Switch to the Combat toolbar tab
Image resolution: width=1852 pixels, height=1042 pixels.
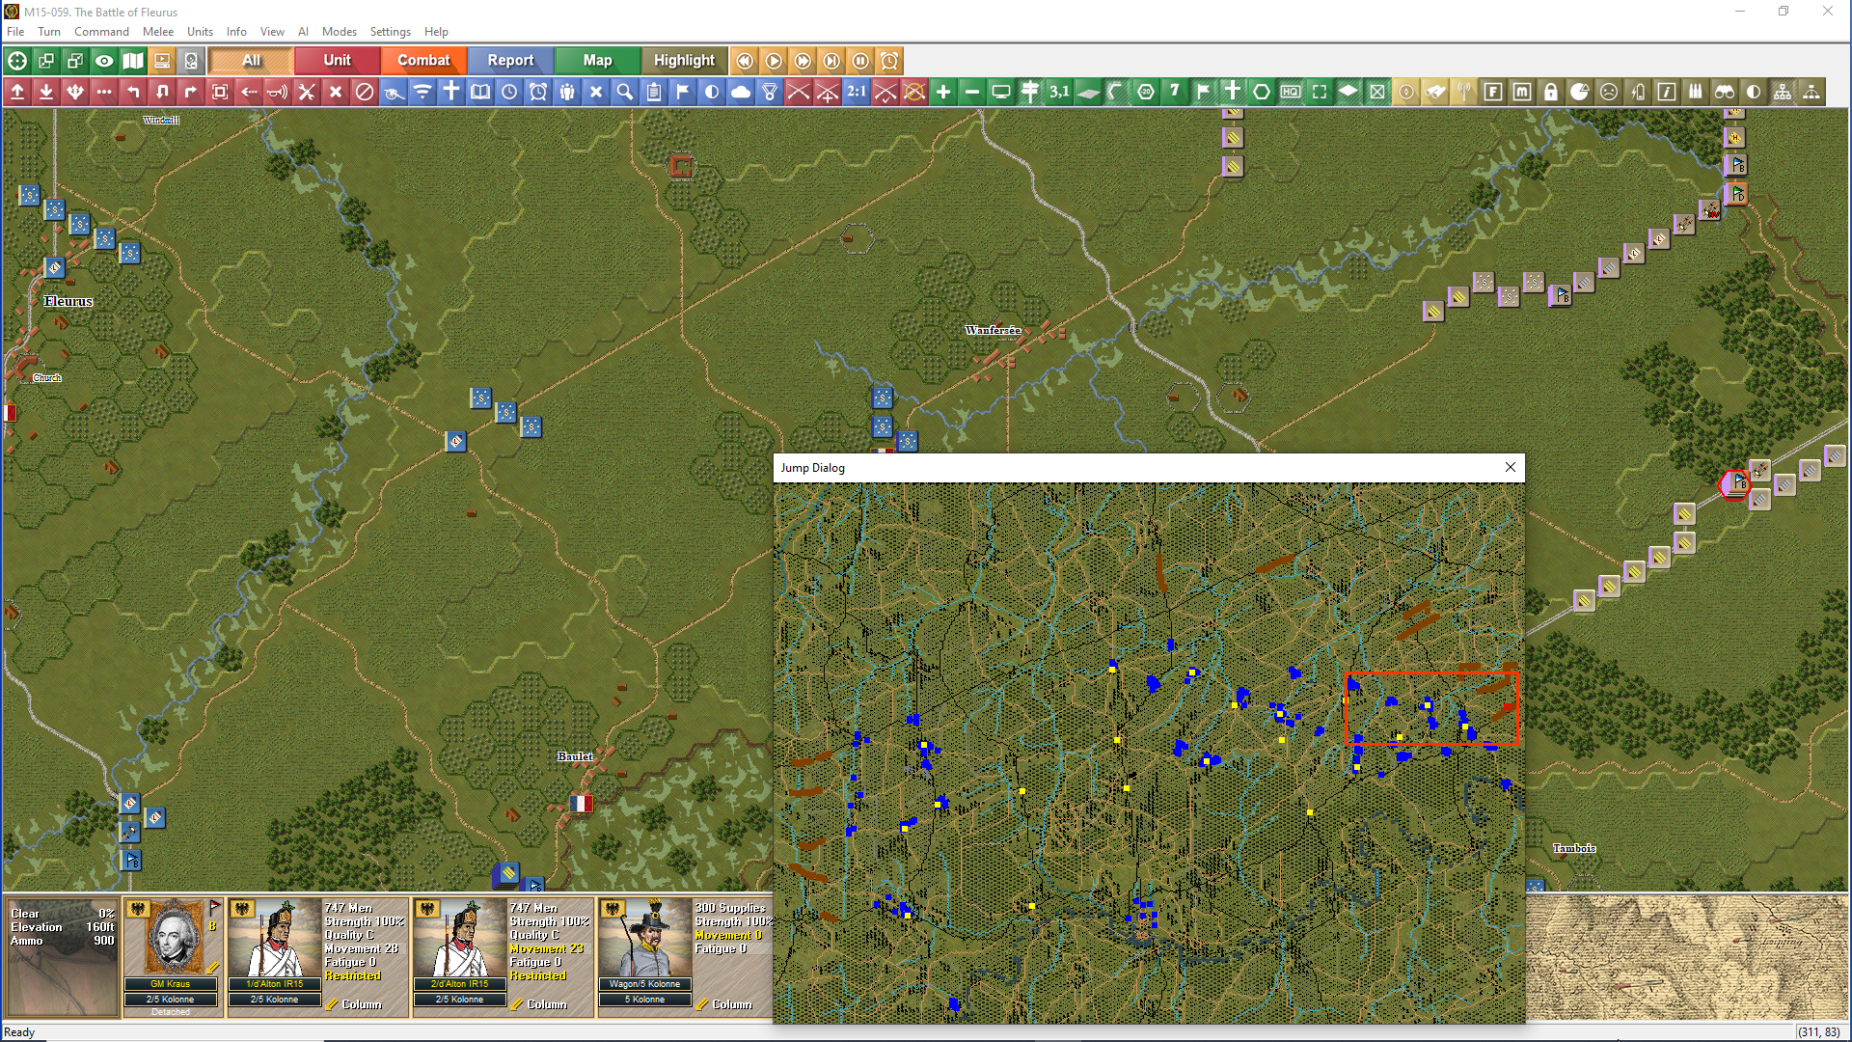coord(423,61)
